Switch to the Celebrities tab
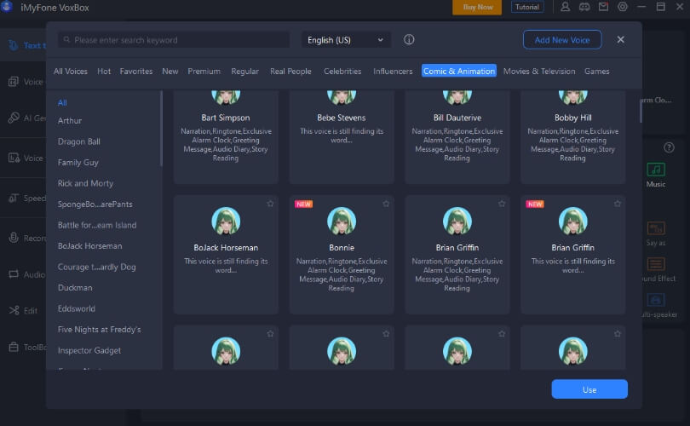This screenshot has width=690, height=426. [x=342, y=72]
